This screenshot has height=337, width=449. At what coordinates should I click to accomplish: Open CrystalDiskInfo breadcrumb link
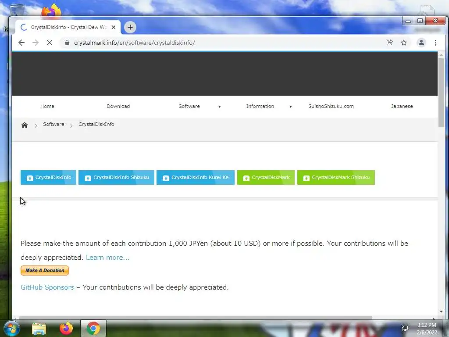(96, 124)
